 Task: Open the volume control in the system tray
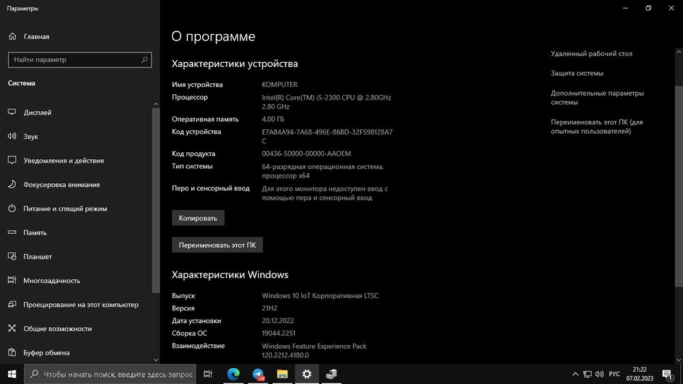pyautogui.click(x=600, y=374)
